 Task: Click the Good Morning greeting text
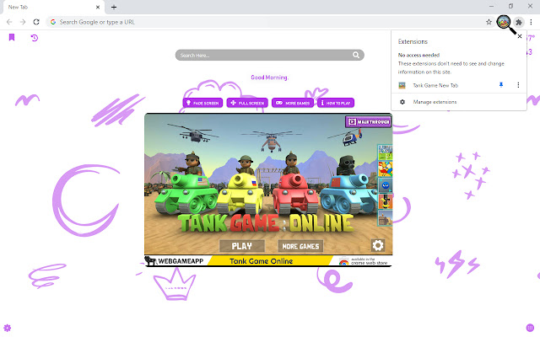[x=269, y=78]
